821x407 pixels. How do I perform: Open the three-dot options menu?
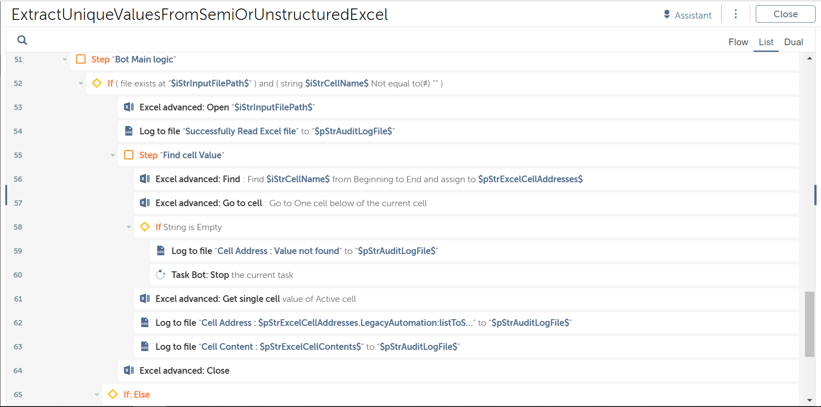tap(736, 14)
